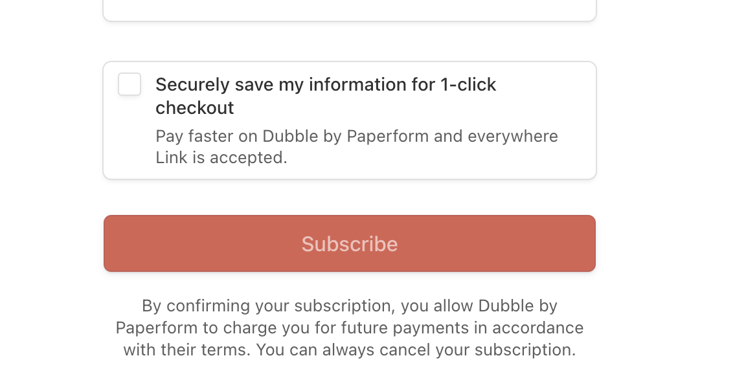Click the red Subscribe button
Image resolution: width=746 pixels, height=369 pixels.
click(350, 243)
